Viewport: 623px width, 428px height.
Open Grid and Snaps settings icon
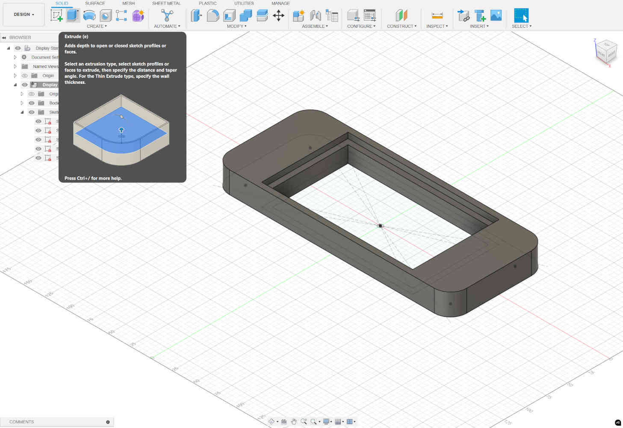(338, 422)
